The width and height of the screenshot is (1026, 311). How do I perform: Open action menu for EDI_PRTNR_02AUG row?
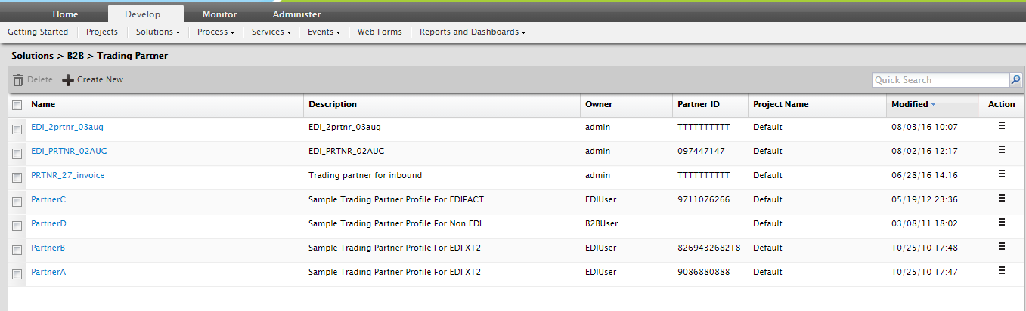pos(1002,150)
